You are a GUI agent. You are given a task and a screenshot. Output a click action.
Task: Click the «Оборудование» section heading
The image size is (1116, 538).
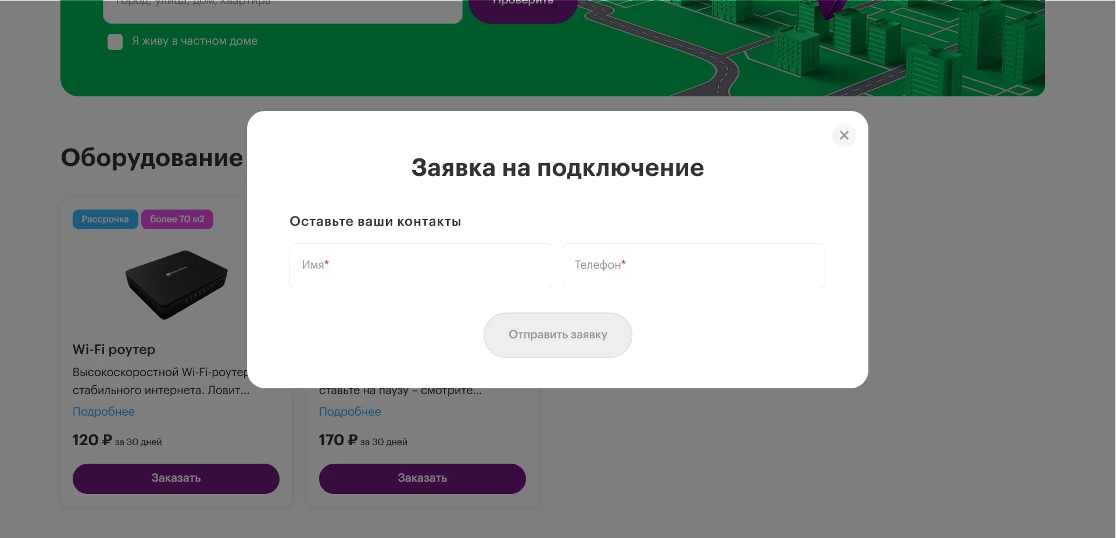[151, 157]
